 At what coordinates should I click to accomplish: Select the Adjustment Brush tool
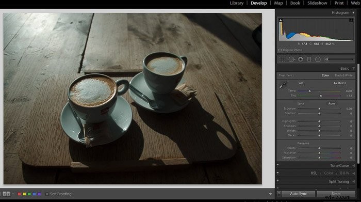(x=326, y=59)
